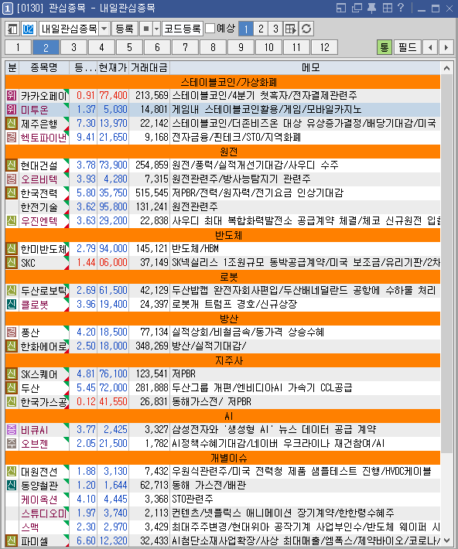Click the refresh icon in toolbar
This screenshot has width=458, height=549.
point(306,29)
